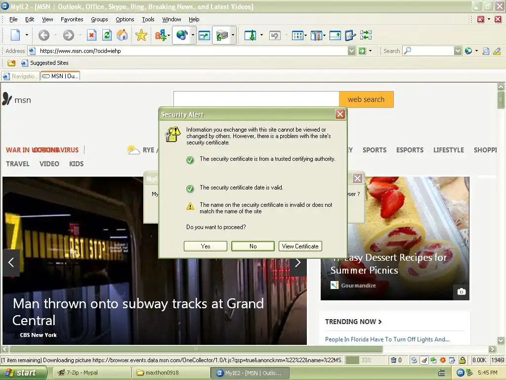506x380 pixels.
Task: Click the full screen window icon in toolbar
Action: pos(204,35)
